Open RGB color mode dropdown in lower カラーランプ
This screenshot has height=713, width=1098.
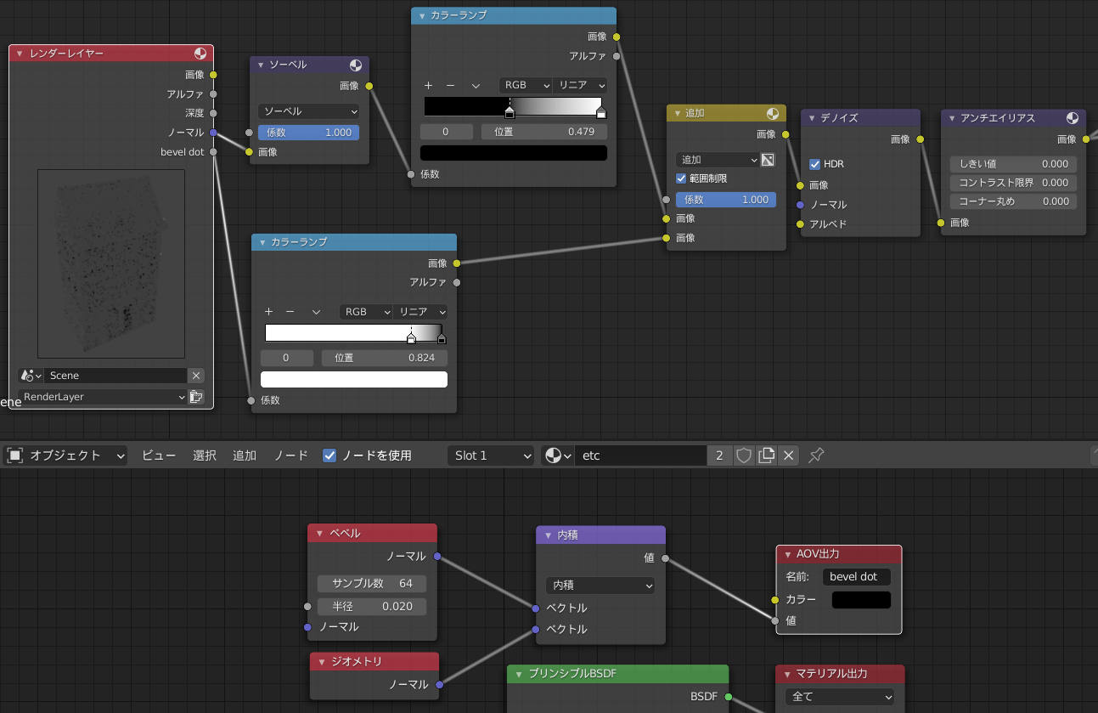pos(367,312)
